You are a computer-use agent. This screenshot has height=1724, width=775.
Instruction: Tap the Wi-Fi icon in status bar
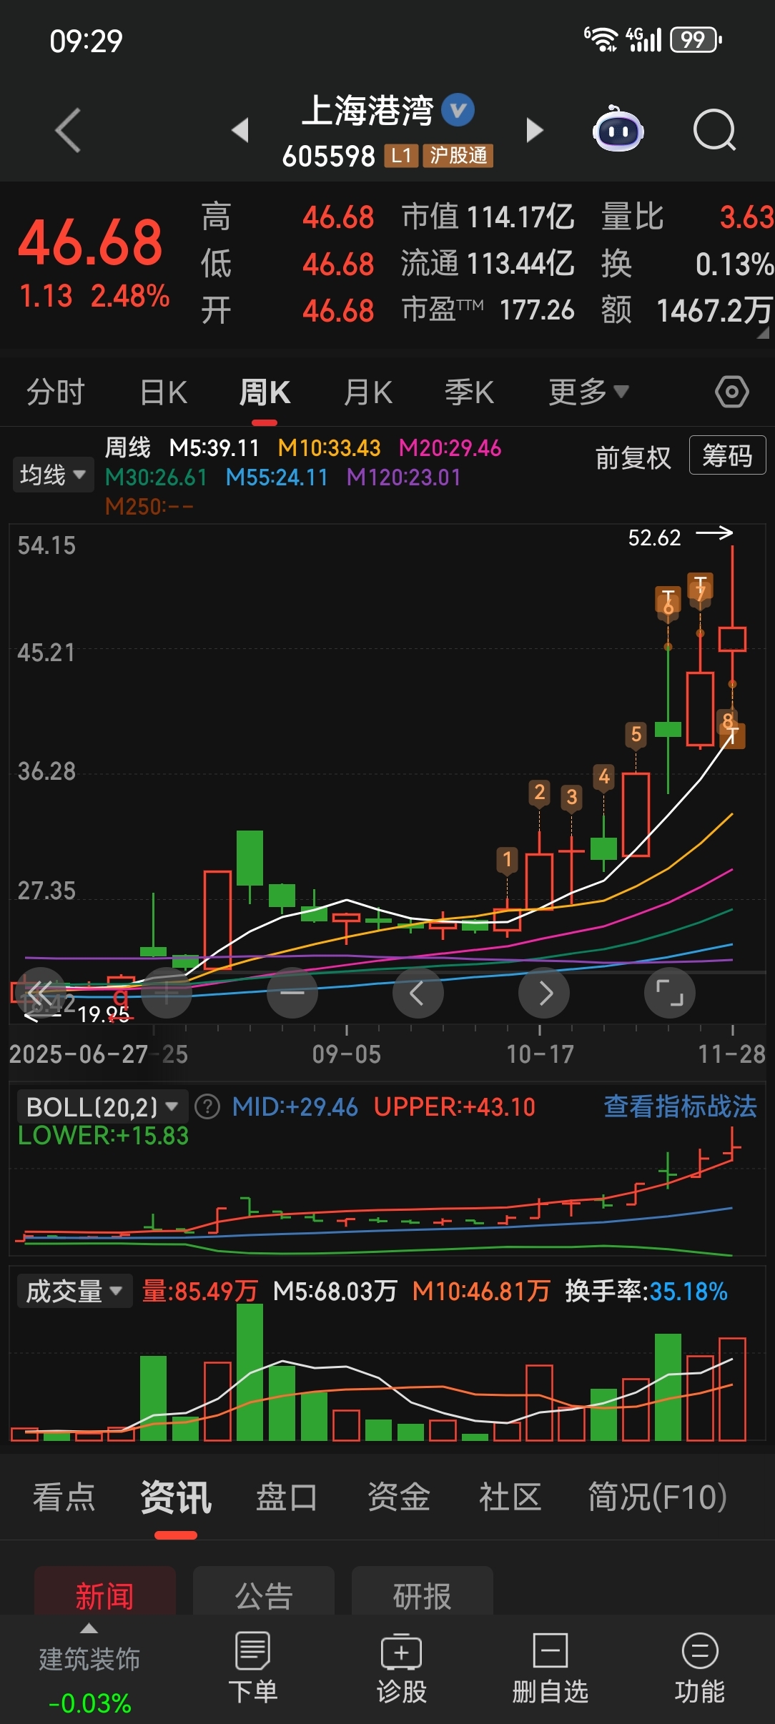tap(601, 40)
